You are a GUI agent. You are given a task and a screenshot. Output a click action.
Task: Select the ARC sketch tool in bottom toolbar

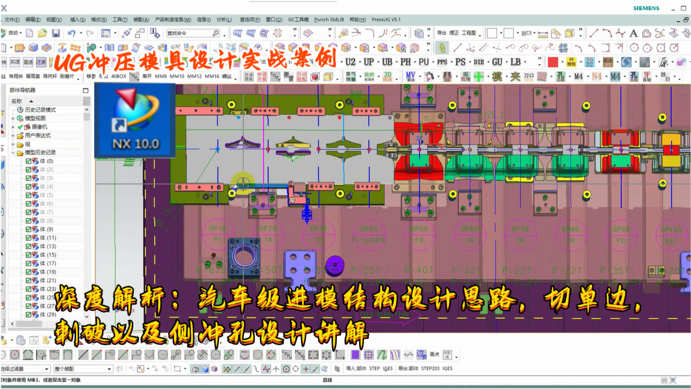(x=55, y=355)
